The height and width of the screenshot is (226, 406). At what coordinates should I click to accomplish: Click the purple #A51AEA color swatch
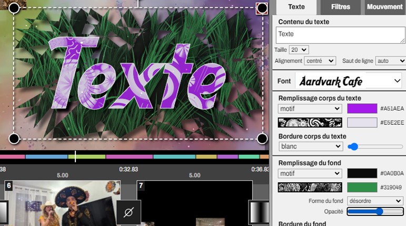tap(362, 109)
